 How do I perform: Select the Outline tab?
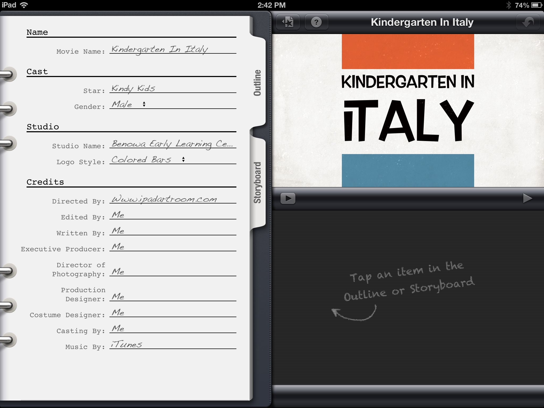pos(257,83)
